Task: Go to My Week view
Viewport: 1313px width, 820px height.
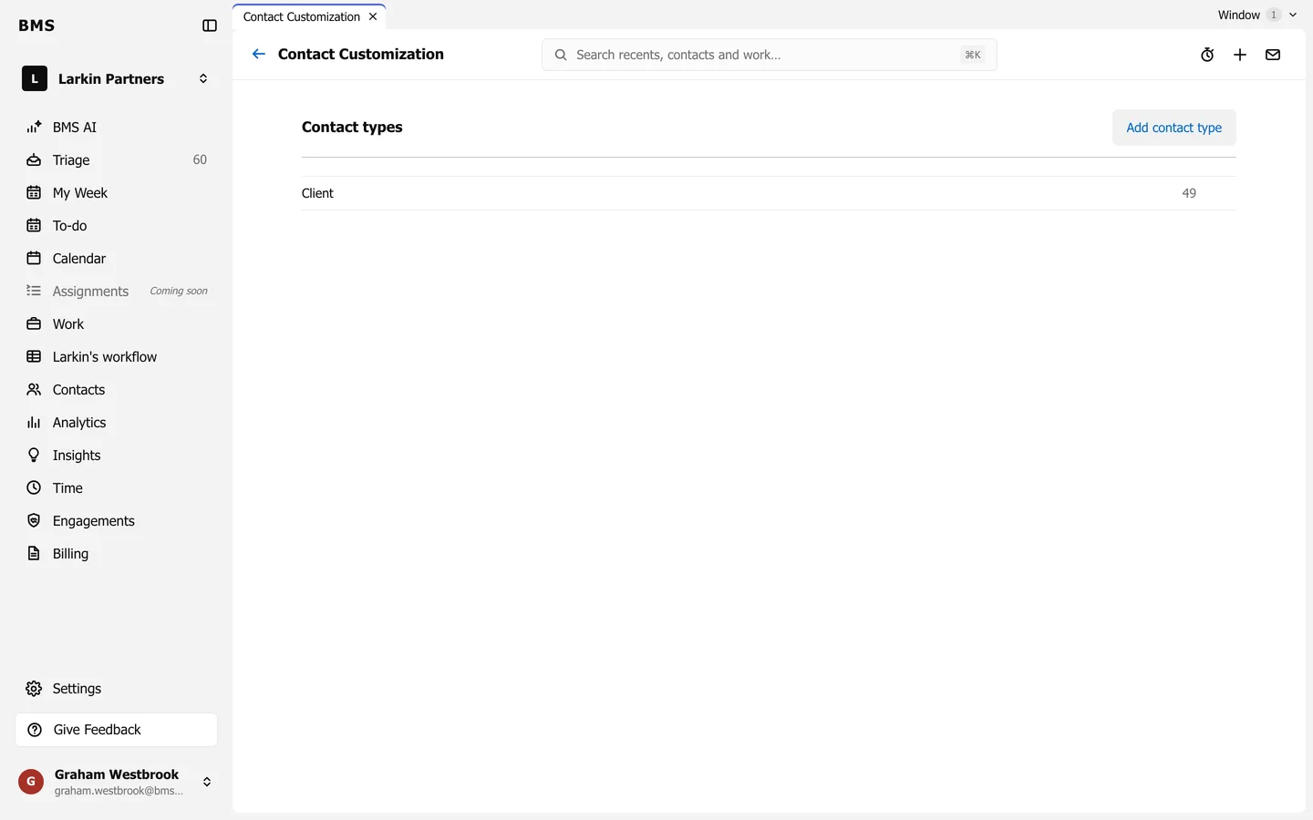Action: pyautogui.click(x=117, y=193)
